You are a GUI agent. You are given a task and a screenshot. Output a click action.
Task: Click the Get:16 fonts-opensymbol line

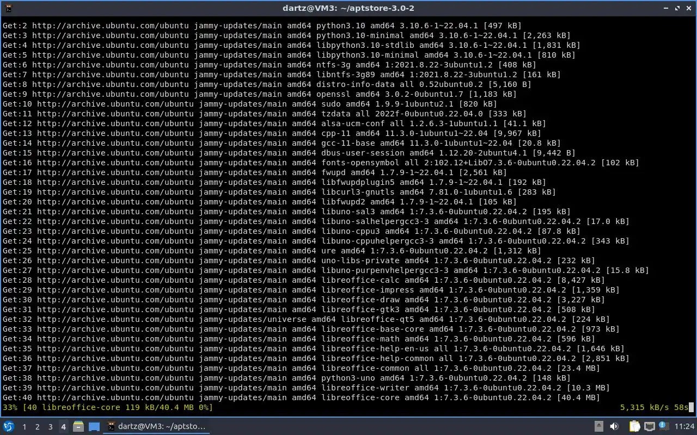point(321,163)
